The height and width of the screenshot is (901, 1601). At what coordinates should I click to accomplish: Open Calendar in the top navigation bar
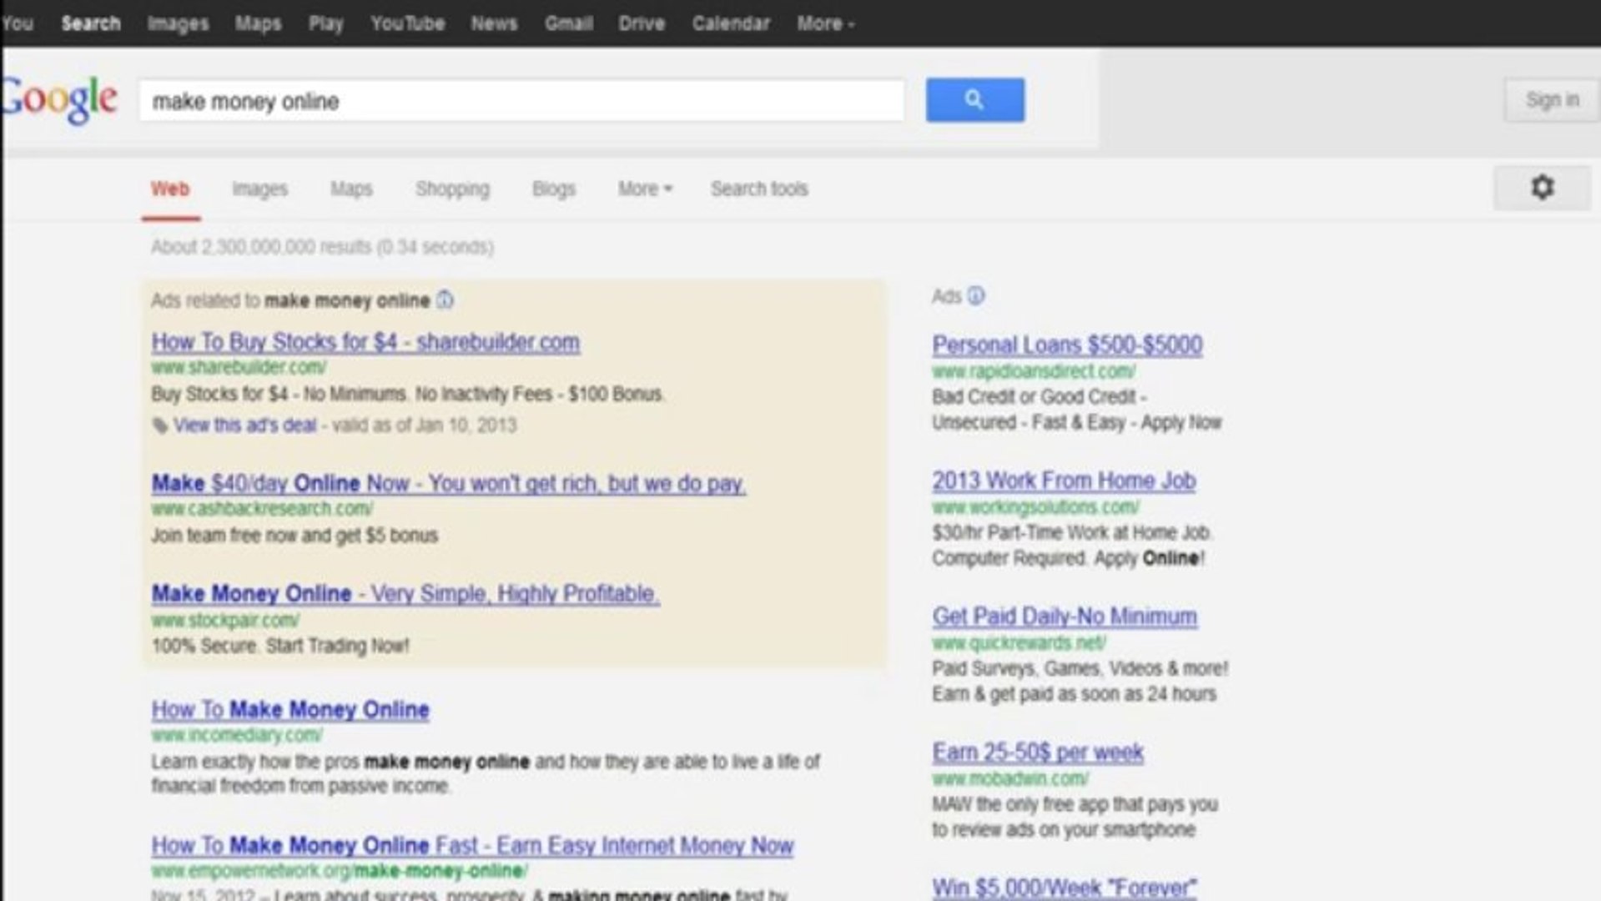click(731, 23)
